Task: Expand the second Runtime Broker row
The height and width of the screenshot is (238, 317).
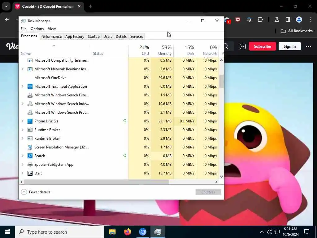Action: [x=22, y=139]
